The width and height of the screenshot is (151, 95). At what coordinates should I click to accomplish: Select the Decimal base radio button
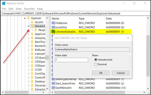[x=96, y=64]
